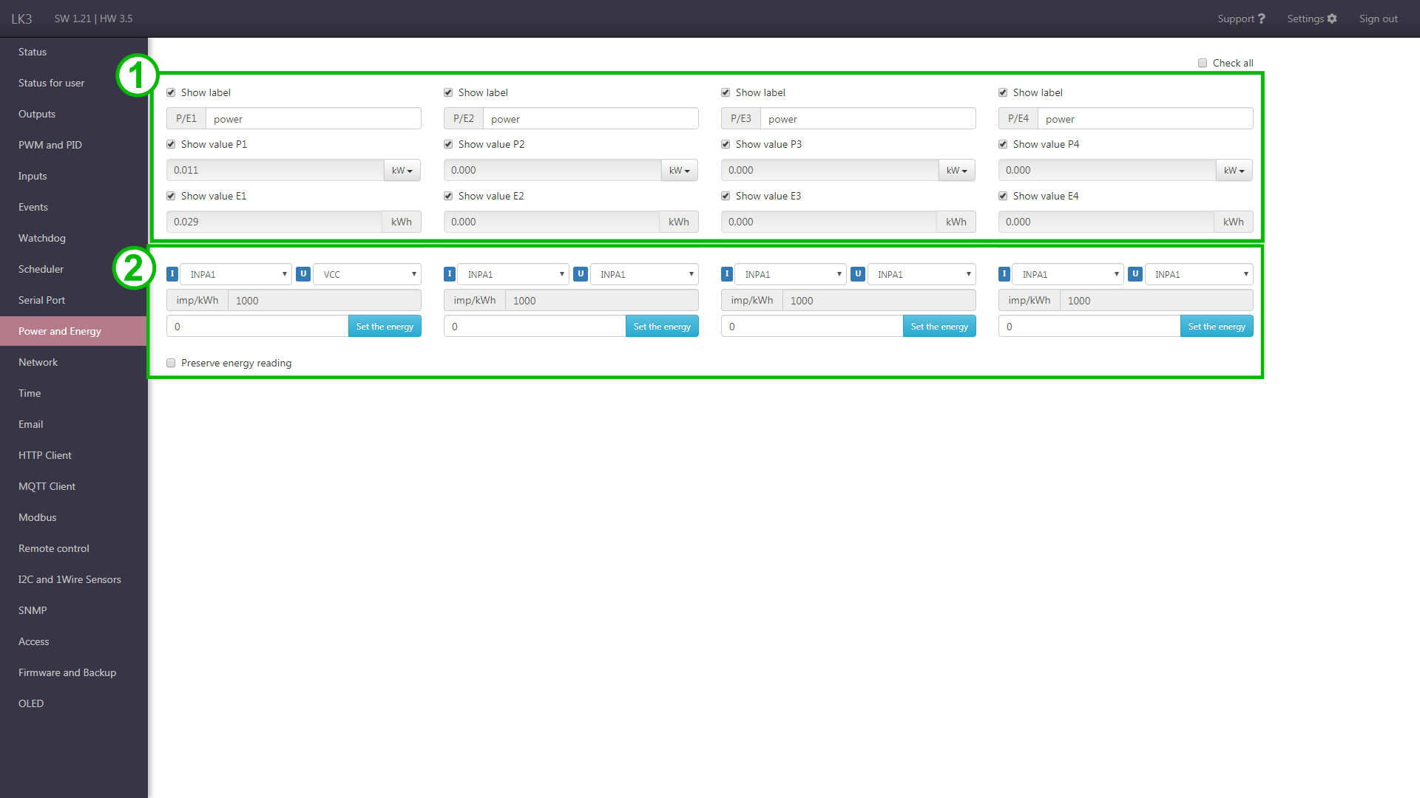Click Set the energy for P/E2
The height and width of the screenshot is (798, 1420).
tap(662, 326)
